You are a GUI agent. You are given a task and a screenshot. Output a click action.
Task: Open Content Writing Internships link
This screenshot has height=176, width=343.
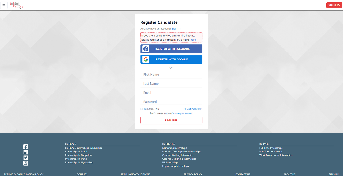(x=178, y=155)
